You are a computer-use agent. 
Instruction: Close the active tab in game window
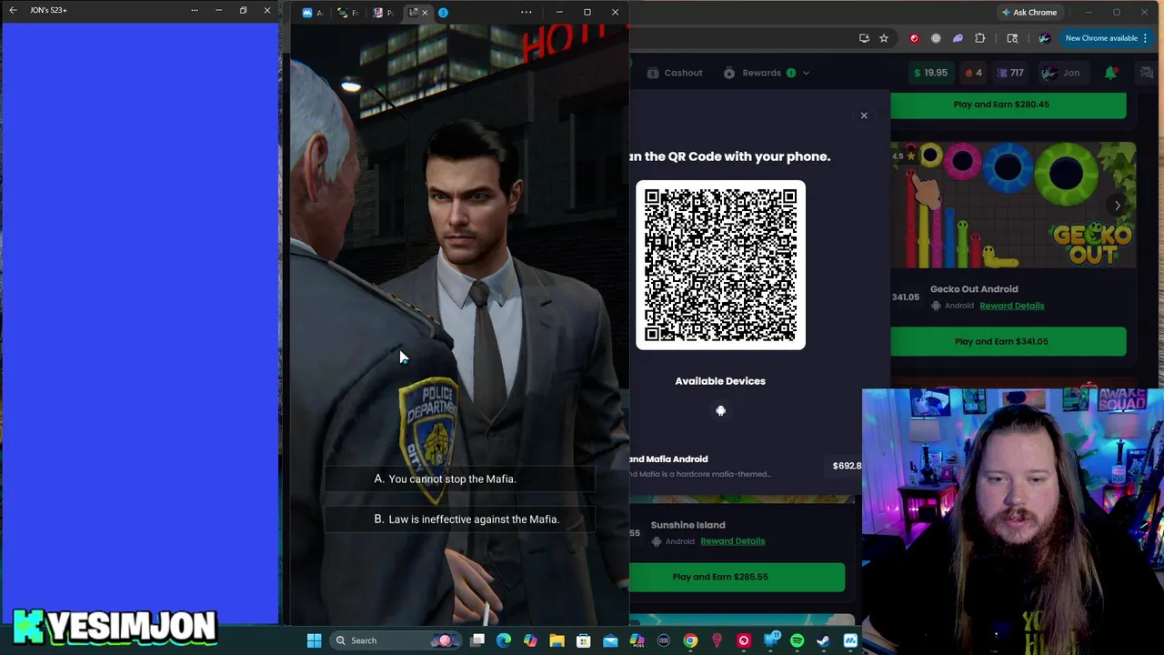tap(425, 13)
